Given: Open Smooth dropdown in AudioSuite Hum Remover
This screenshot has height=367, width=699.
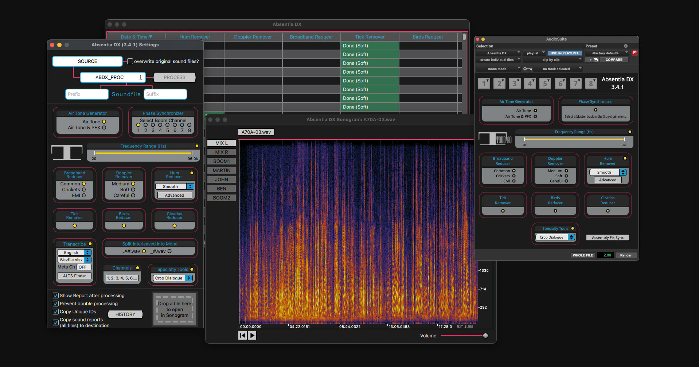Looking at the screenshot, I should [608, 172].
